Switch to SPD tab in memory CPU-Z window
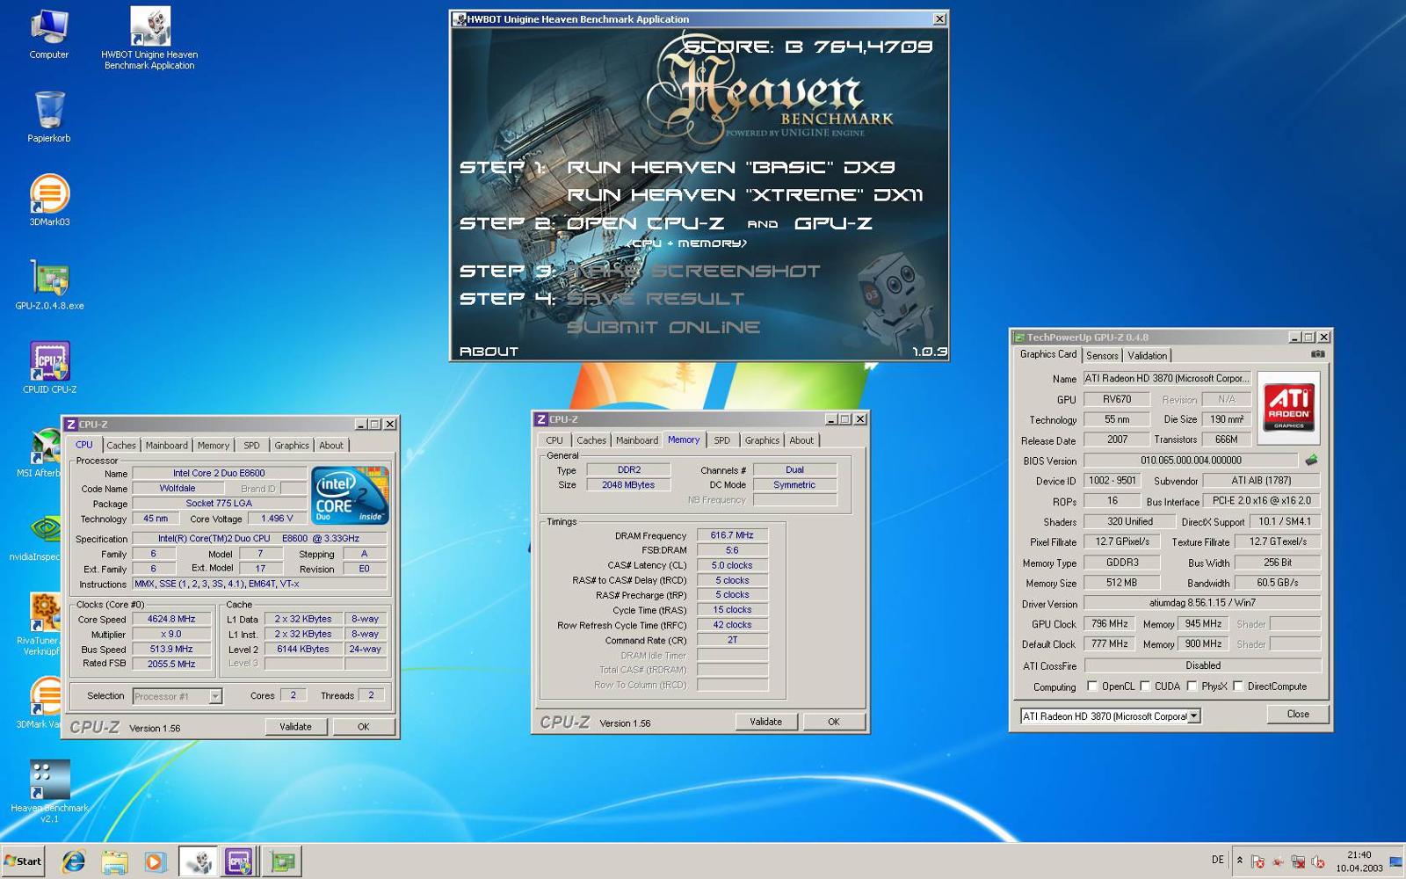Image resolution: width=1406 pixels, height=879 pixels. point(721,440)
